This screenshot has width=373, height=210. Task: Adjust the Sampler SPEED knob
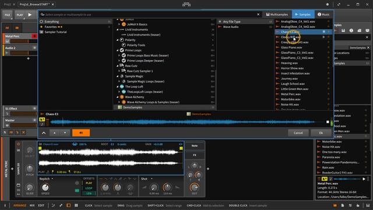pyautogui.click(x=45, y=187)
